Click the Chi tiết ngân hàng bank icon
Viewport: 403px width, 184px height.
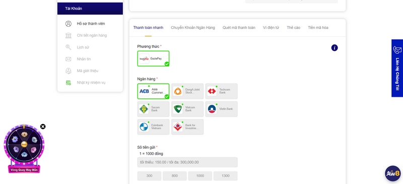tap(69, 35)
